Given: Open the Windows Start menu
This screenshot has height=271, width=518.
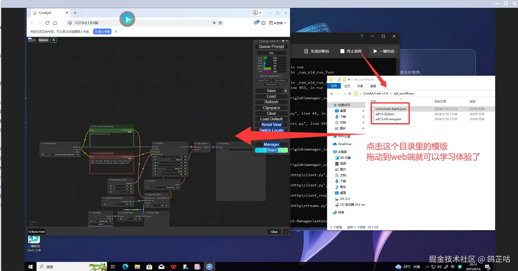Looking at the screenshot, I should pos(31,267).
